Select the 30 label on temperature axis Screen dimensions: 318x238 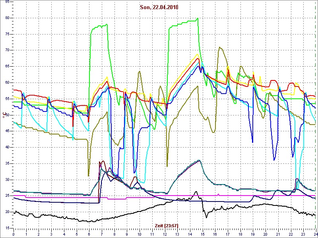point(7,180)
